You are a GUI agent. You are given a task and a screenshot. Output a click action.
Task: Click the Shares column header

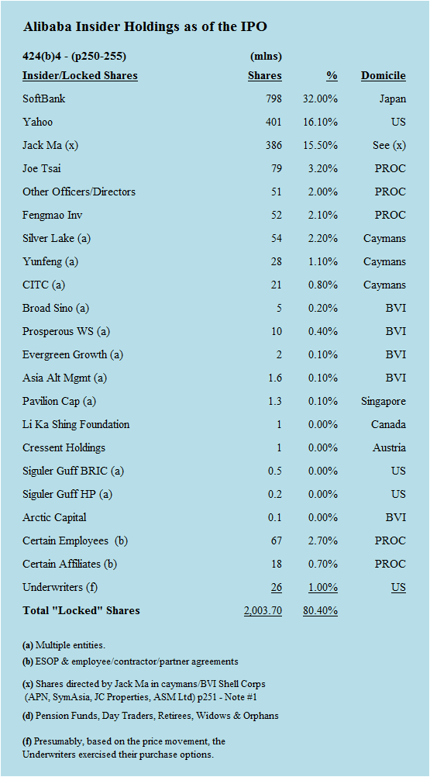[265, 76]
